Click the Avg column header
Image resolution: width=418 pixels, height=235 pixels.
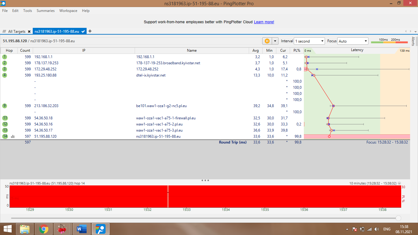click(256, 50)
